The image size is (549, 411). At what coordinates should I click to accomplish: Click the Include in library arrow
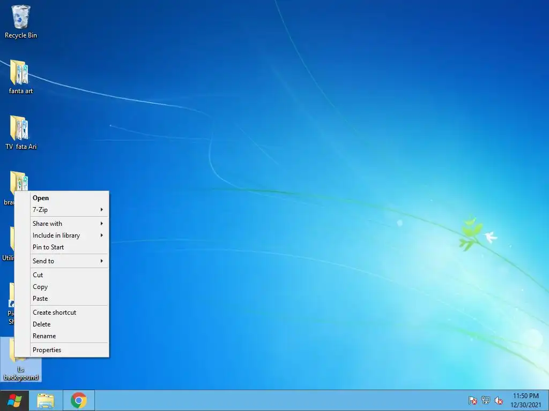tap(101, 235)
